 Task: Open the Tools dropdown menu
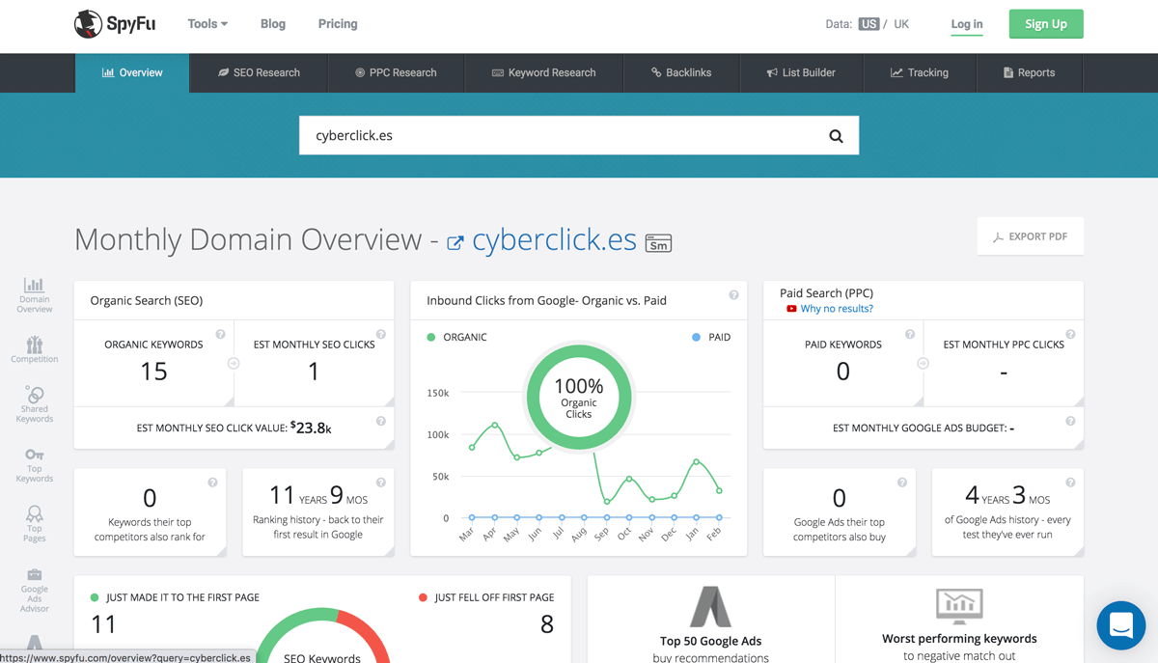tap(207, 24)
